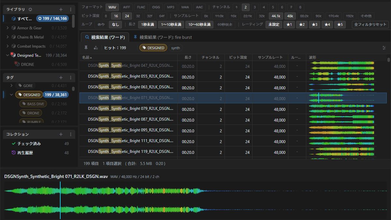
Task: Toggle the ループ なし filter
Action: 115,24
